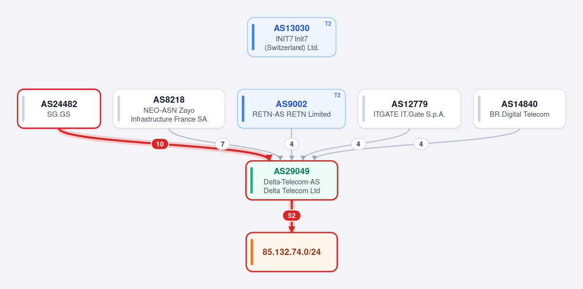Click the AS9002 title link text
Viewport: 583px width, 289px height.
[292, 104]
